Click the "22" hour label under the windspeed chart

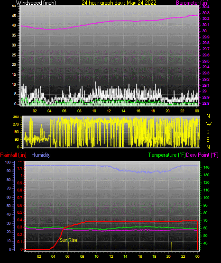182,111
